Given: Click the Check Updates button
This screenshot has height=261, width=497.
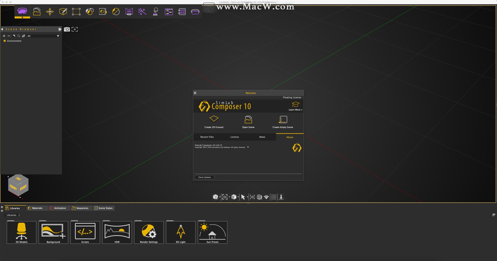Looking at the screenshot, I should pos(204,177).
